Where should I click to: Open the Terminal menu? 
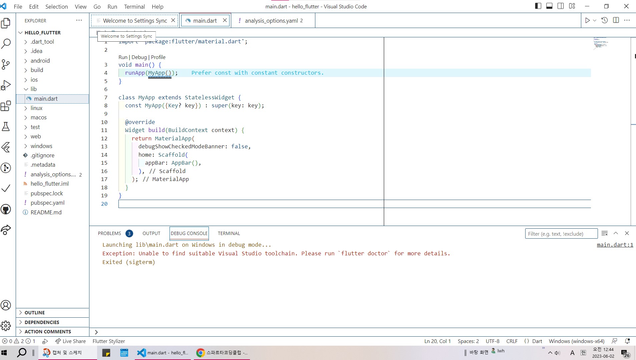click(x=134, y=6)
